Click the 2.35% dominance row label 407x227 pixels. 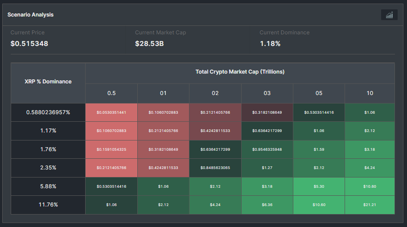[48, 168]
